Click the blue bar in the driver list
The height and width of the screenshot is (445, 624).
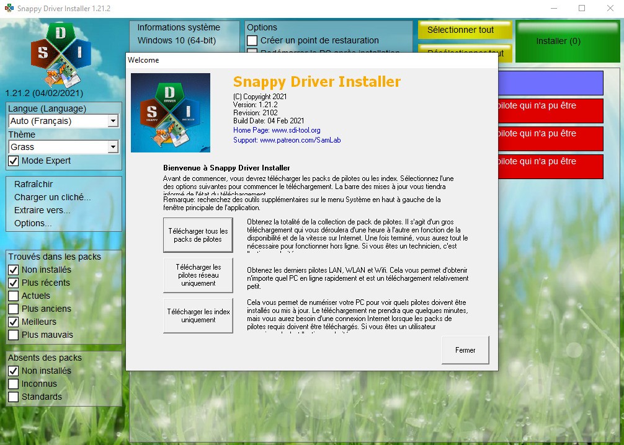[551, 82]
